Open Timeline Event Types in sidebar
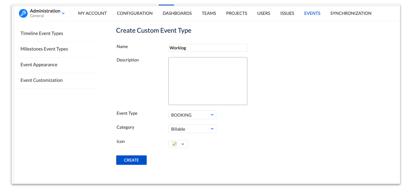 (x=42, y=33)
